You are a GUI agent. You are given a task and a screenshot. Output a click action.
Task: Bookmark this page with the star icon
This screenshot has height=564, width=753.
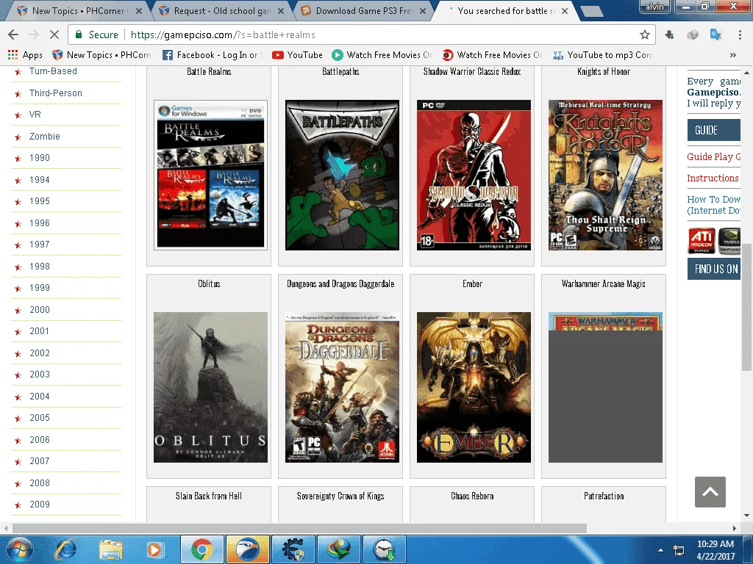[x=644, y=35]
